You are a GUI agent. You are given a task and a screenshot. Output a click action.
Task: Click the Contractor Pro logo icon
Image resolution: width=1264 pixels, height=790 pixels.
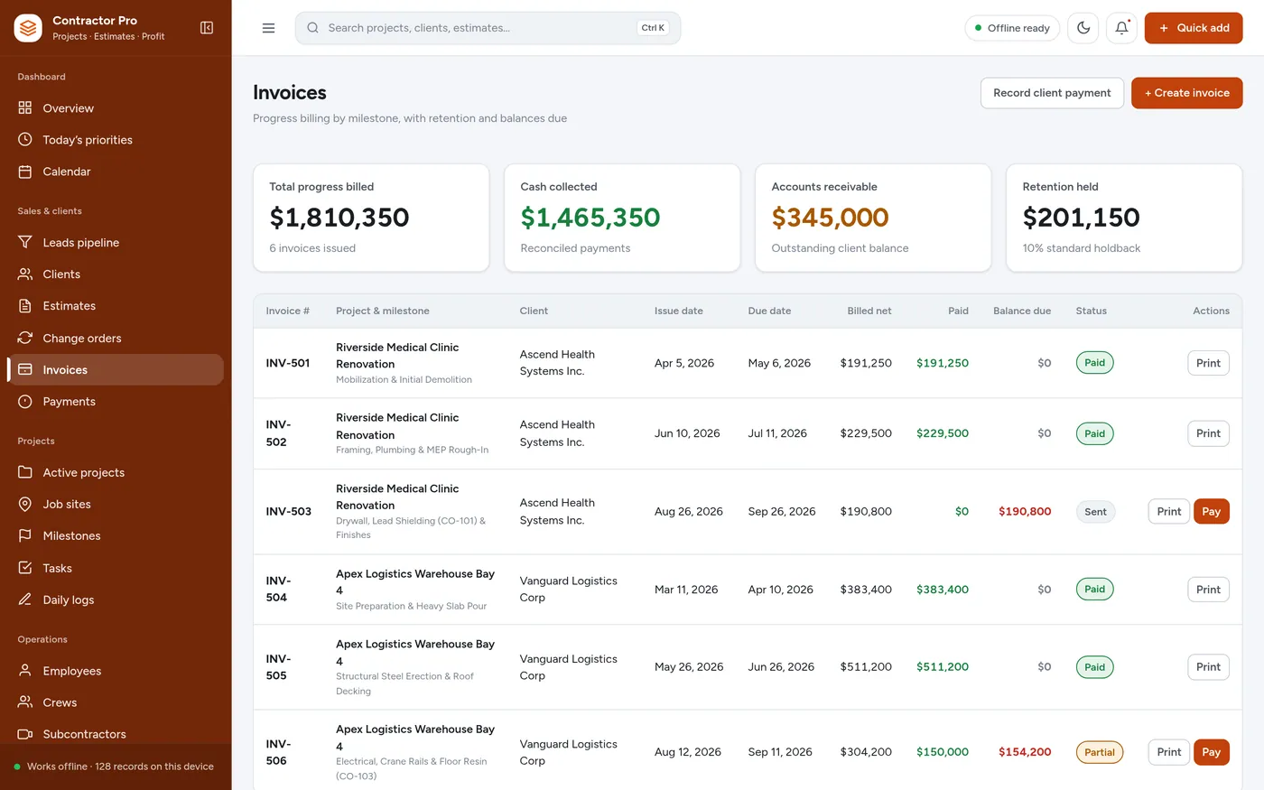pyautogui.click(x=28, y=28)
